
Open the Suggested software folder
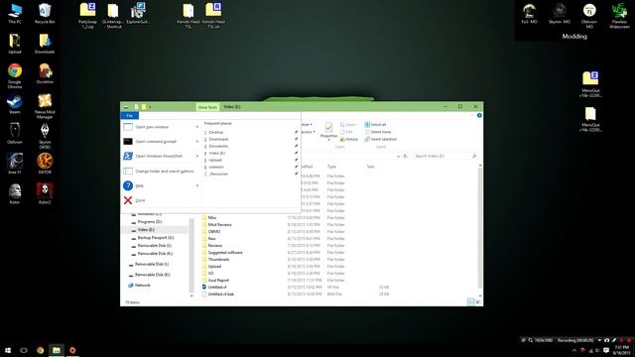[225, 253]
